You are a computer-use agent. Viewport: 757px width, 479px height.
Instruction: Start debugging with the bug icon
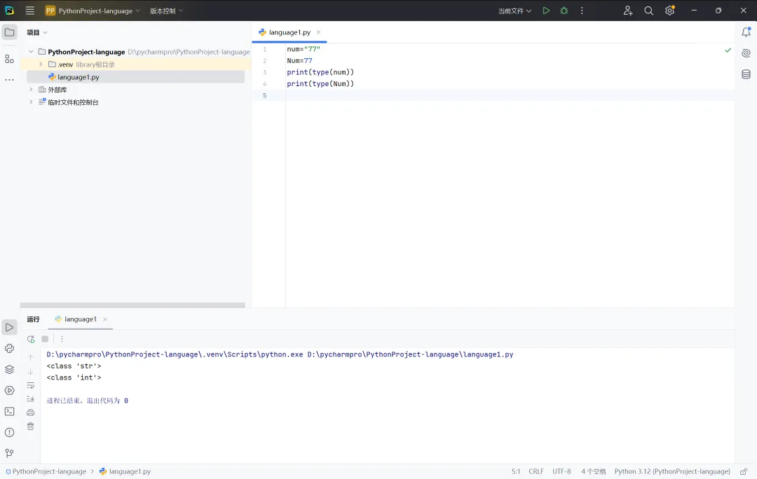(564, 11)
